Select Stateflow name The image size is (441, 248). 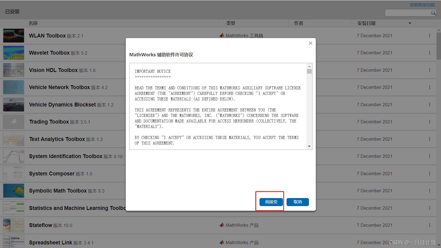tap(41, 225)
